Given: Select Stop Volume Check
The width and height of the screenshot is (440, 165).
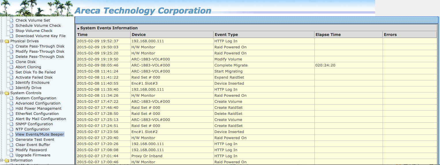Looking at the screenshot, I should [x=34, y=31].
